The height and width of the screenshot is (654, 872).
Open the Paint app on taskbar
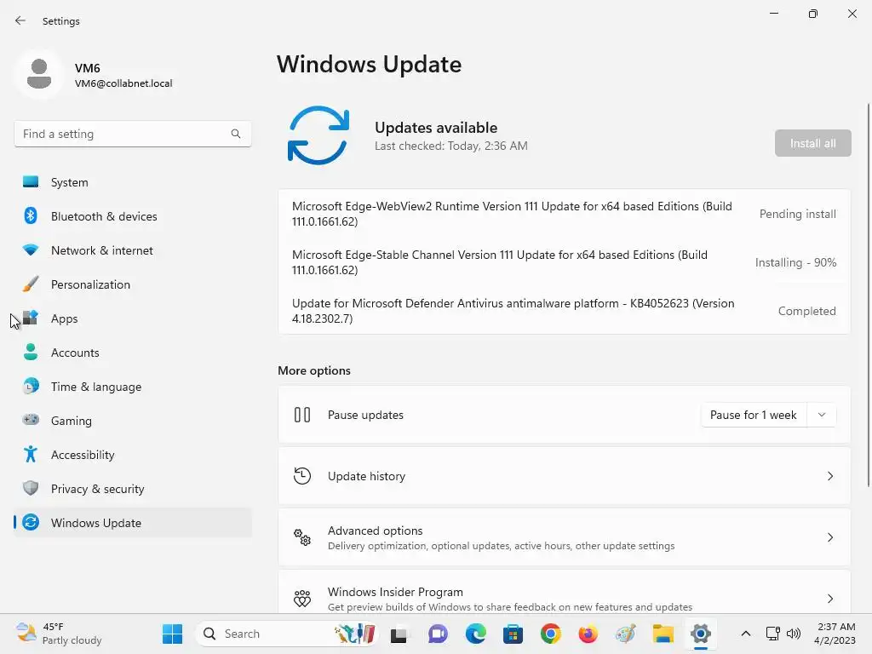(626, 634)
